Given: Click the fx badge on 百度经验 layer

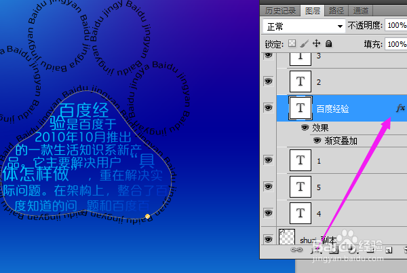Looking at the screenshot, I should pyautogui.click(x=400, y=108).
